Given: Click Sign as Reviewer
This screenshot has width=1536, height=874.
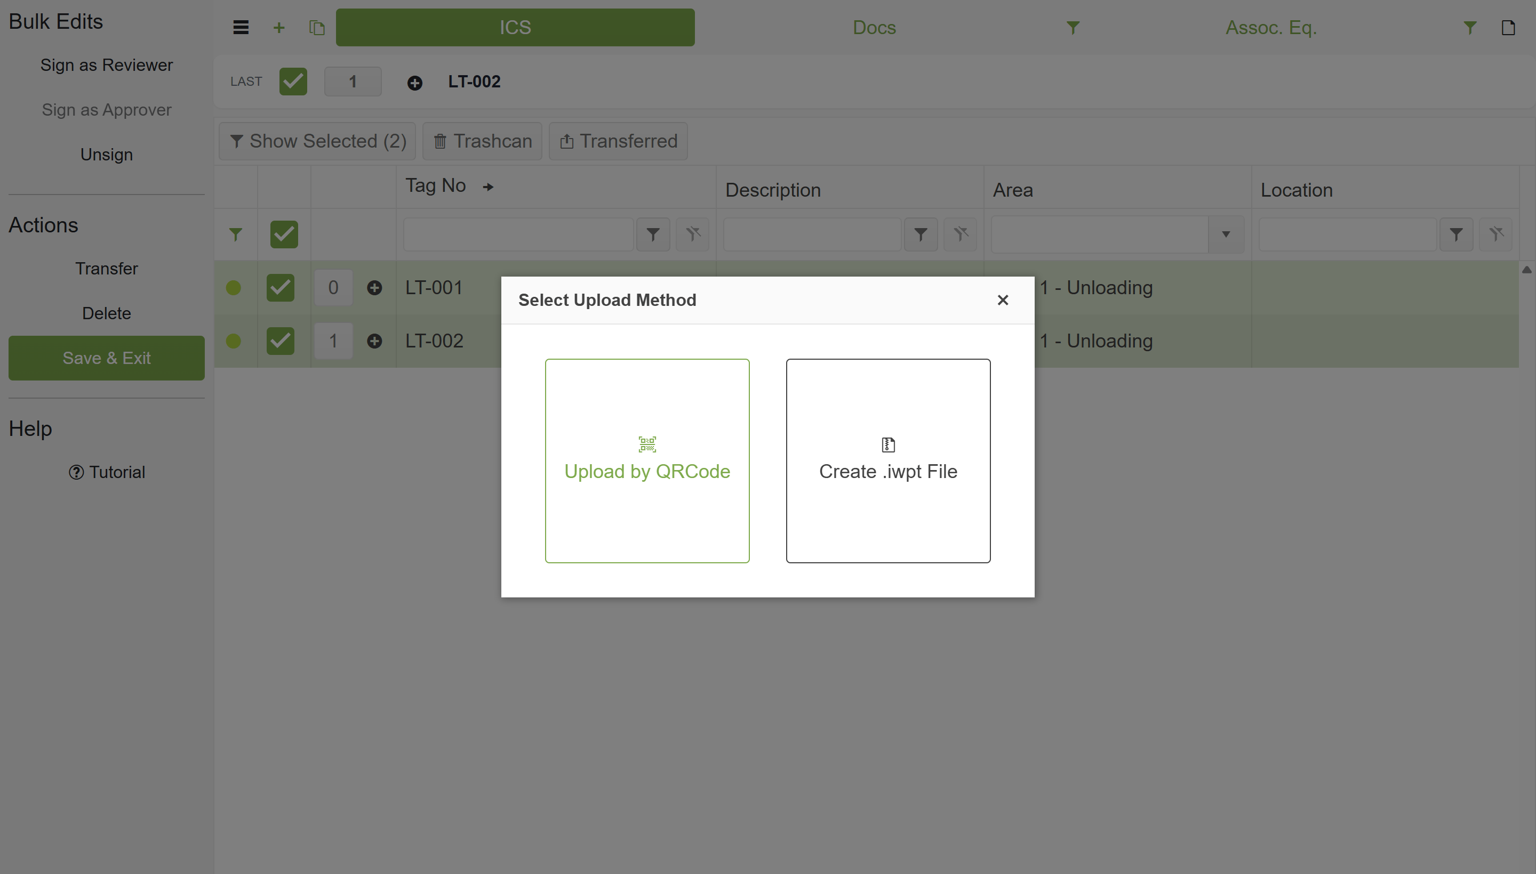Looking at the screenshot, I should click(106, 66).
